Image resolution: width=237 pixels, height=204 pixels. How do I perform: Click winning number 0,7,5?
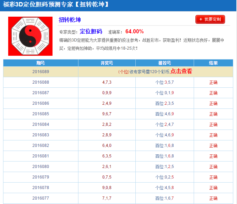(107, 177)
